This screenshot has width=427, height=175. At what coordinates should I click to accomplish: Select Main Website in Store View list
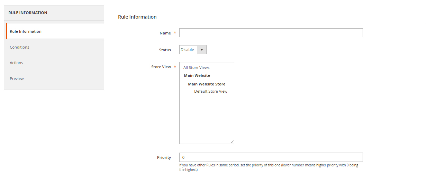coord(197,75)
